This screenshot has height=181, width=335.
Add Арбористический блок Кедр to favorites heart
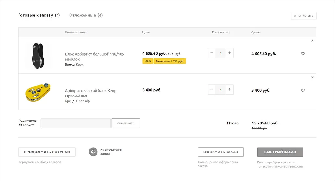point(303,90)
